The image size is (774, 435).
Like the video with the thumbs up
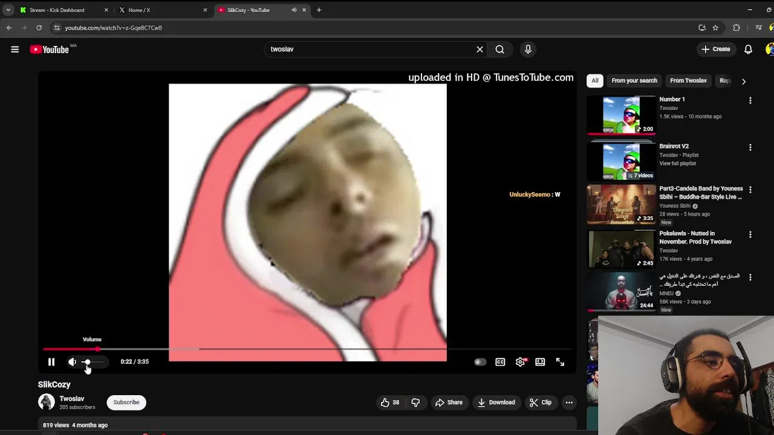(391, 402)
